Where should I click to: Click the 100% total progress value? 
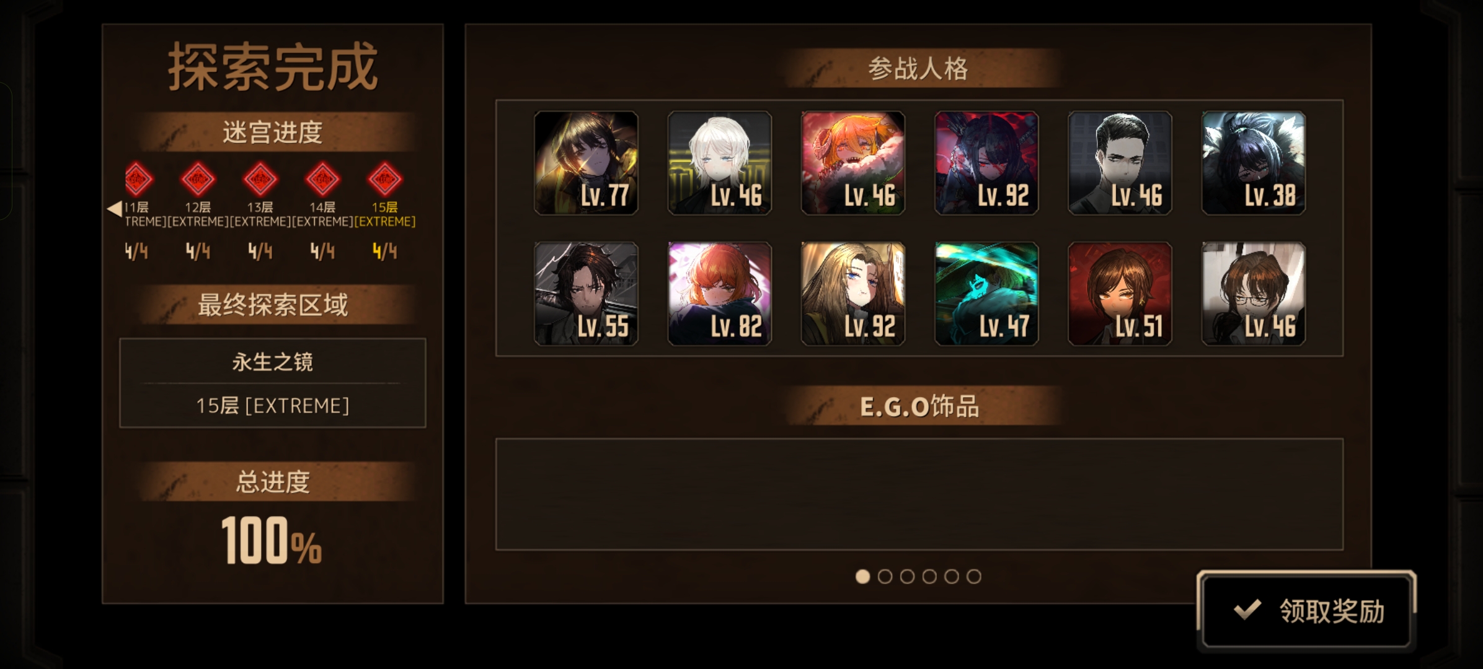[x=272, y=541]
